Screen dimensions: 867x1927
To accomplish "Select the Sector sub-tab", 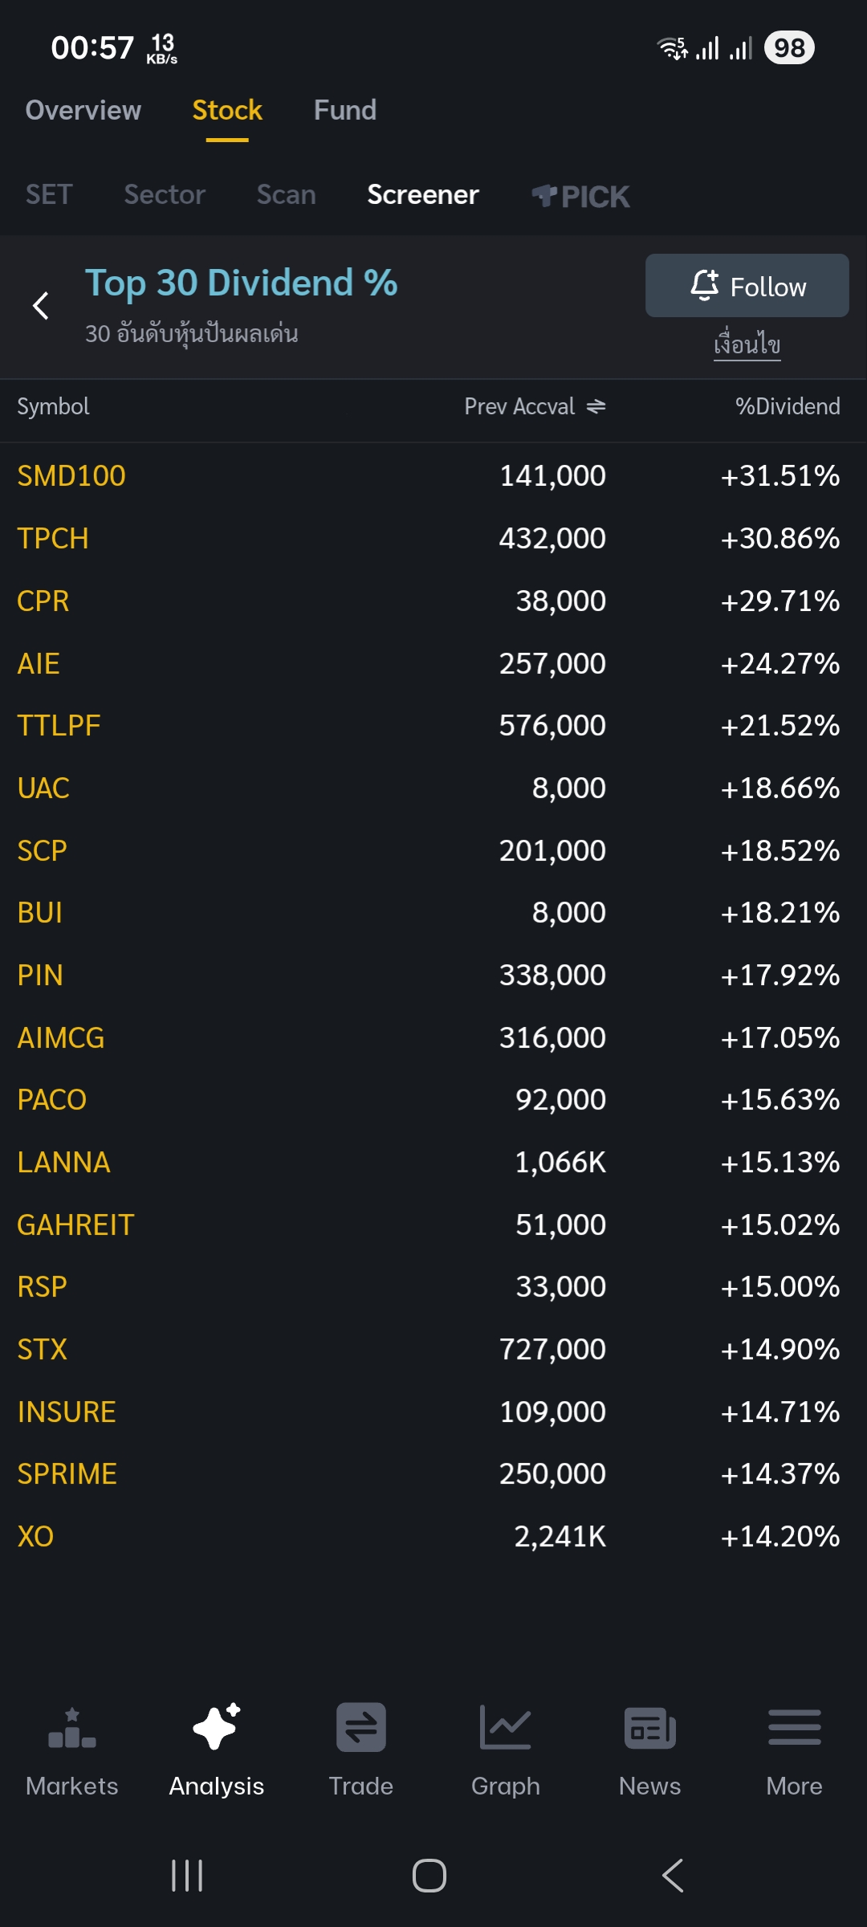I will [165, 194].
